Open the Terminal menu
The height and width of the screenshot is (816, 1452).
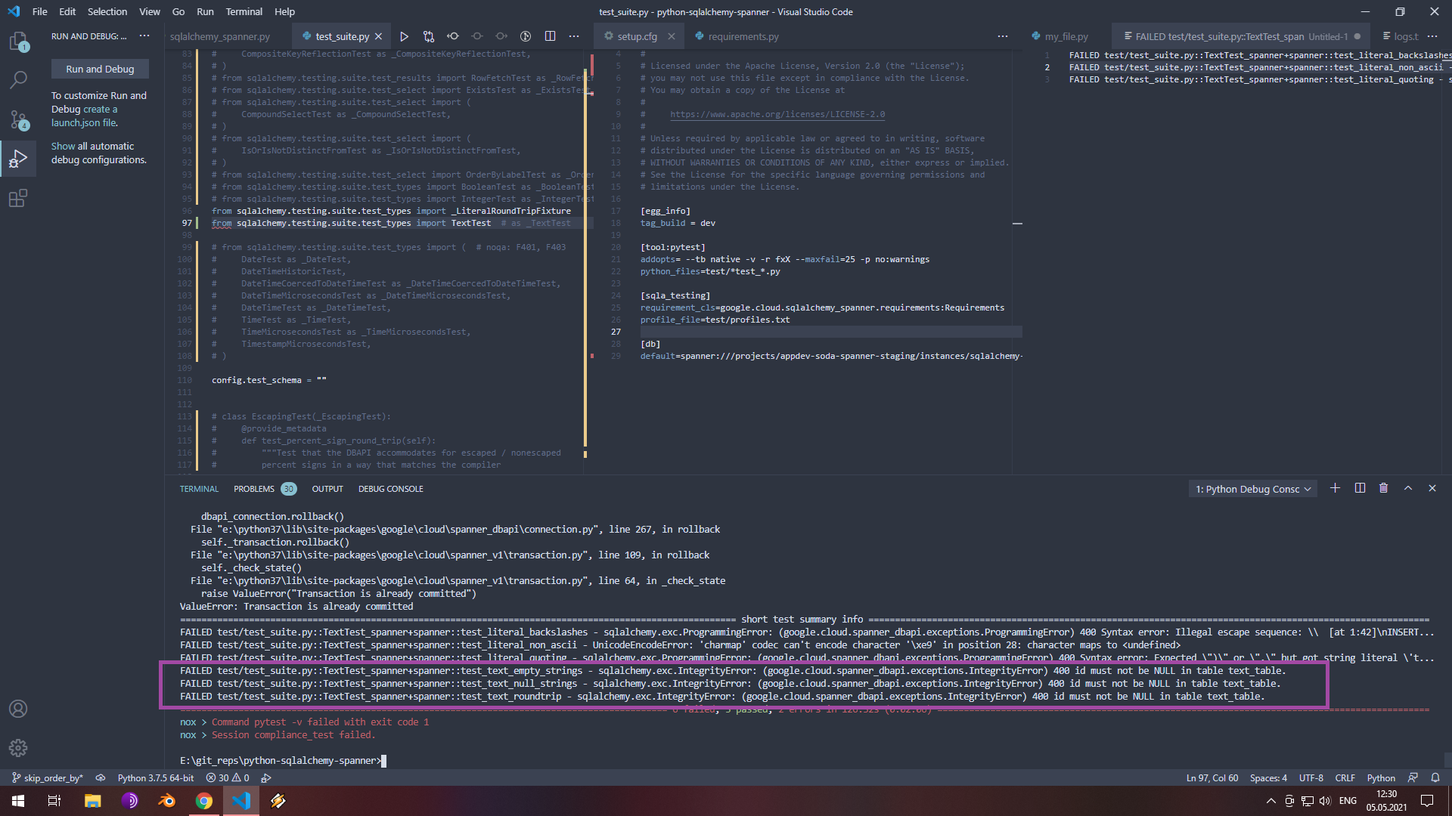click(244, 11)
